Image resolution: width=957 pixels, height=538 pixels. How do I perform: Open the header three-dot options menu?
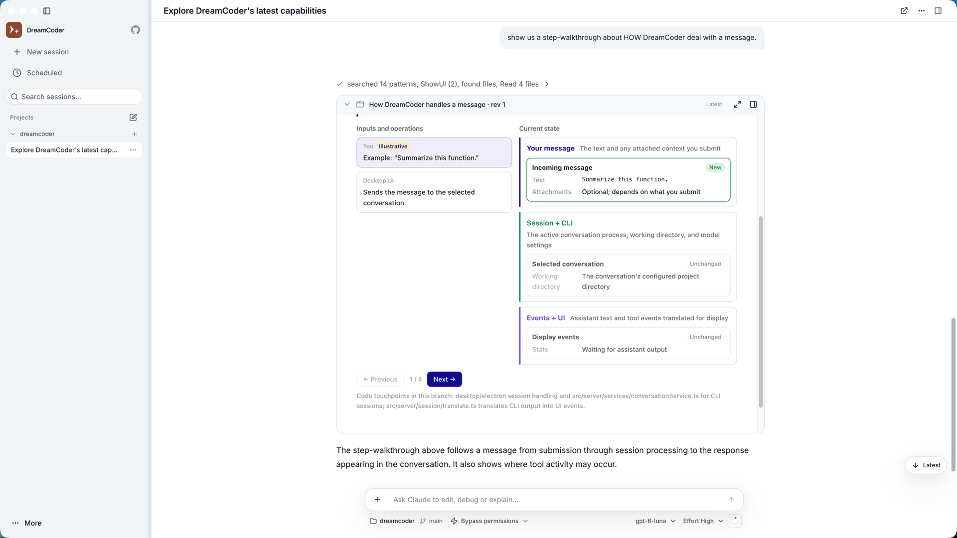922,11
